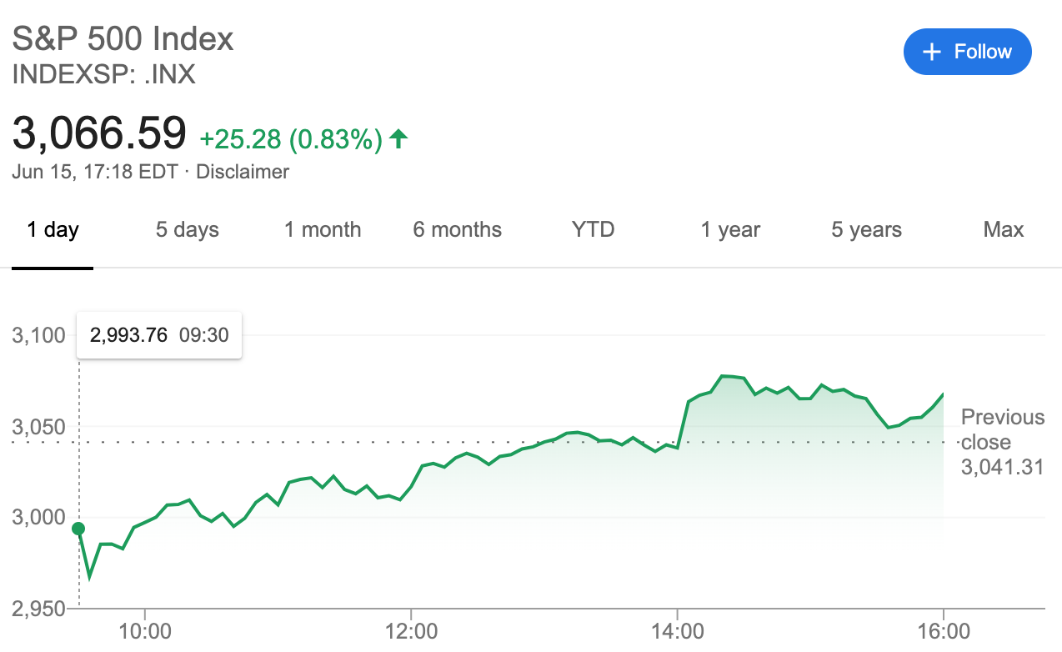Click the Follow button
The width and height of the screenshot is (1062, 652).
click(x=968, y=52)
